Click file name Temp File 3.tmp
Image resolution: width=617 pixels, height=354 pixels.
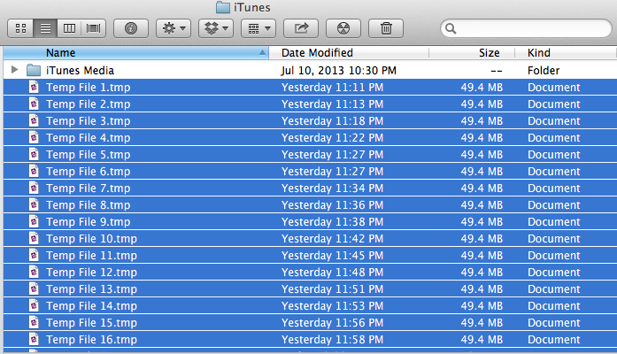point(89,121)
